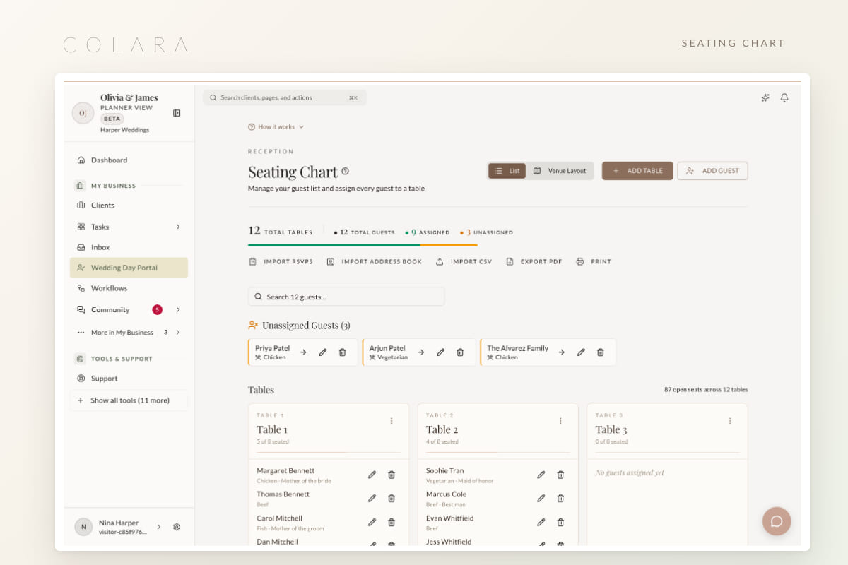Screen dimensions: 848x565
Task: Click the '3 Unassigned' count
Action: [x=487, y=232]
